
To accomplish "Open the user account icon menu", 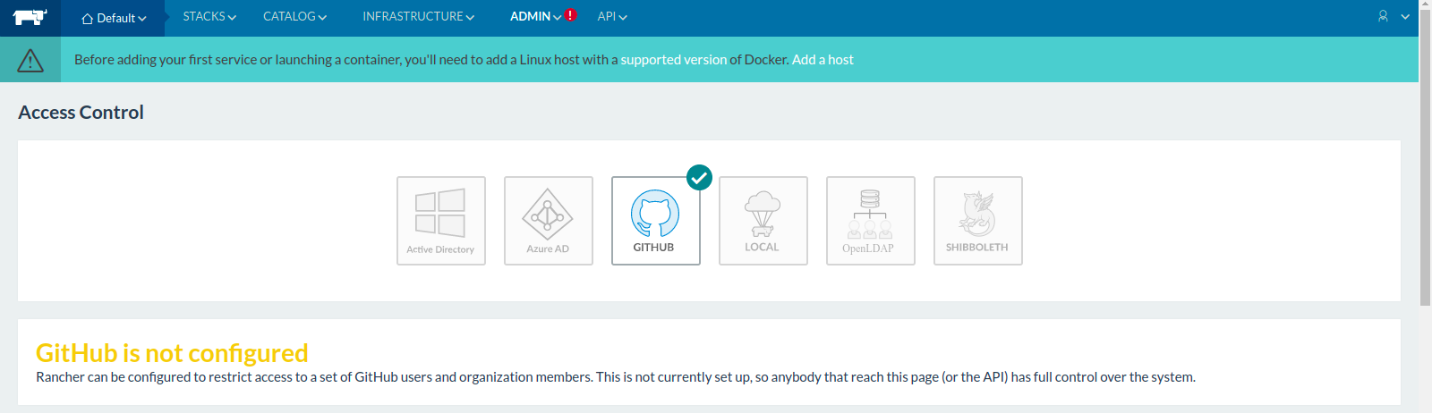I will [1383, 16].
